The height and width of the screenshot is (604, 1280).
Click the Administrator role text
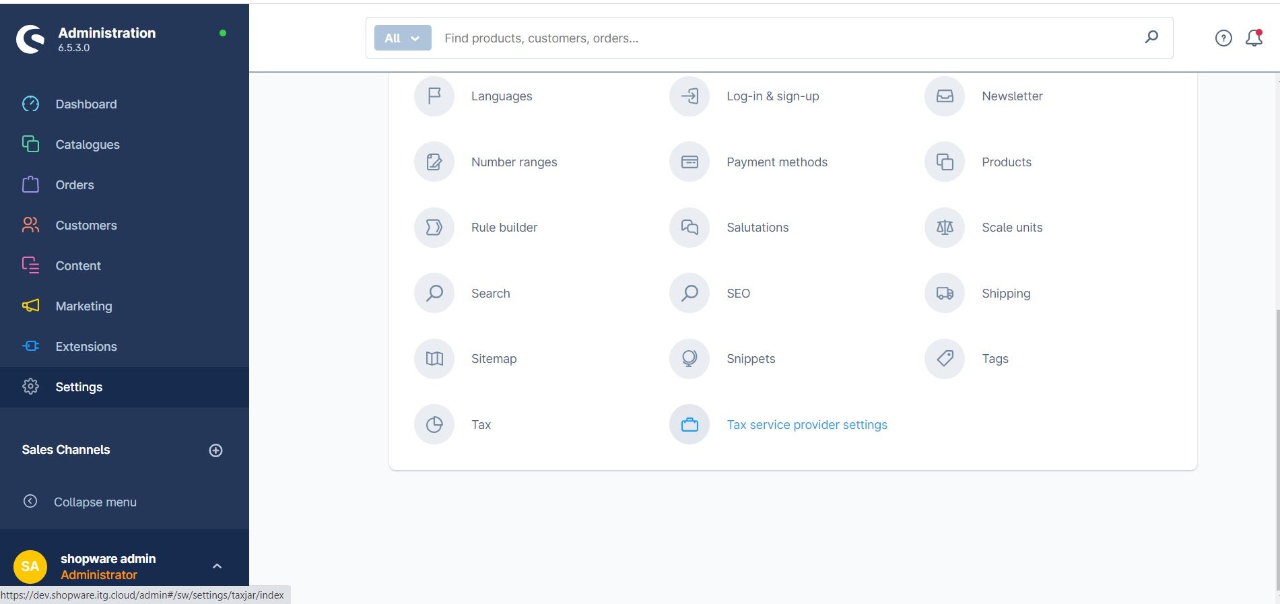[99, 575]
